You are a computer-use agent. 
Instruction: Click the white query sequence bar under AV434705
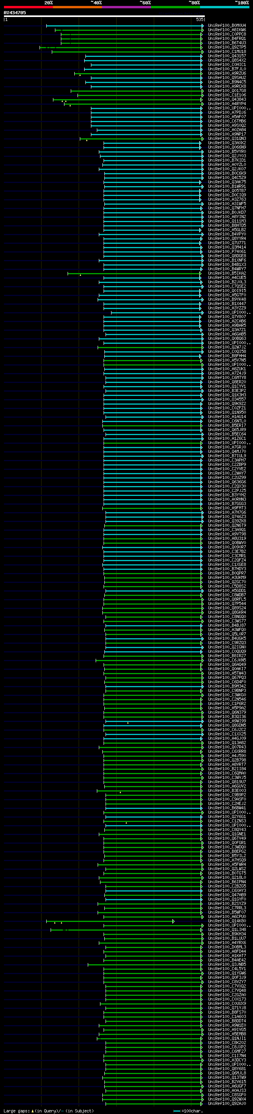click(104, 16)
